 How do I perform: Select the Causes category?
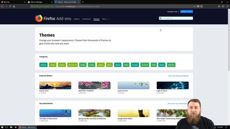coord(53,65)
